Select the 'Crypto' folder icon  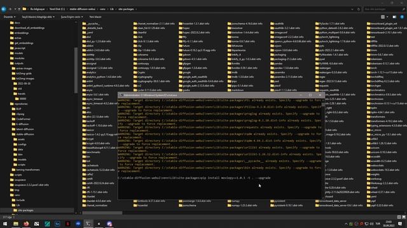[x=135, y=72]
